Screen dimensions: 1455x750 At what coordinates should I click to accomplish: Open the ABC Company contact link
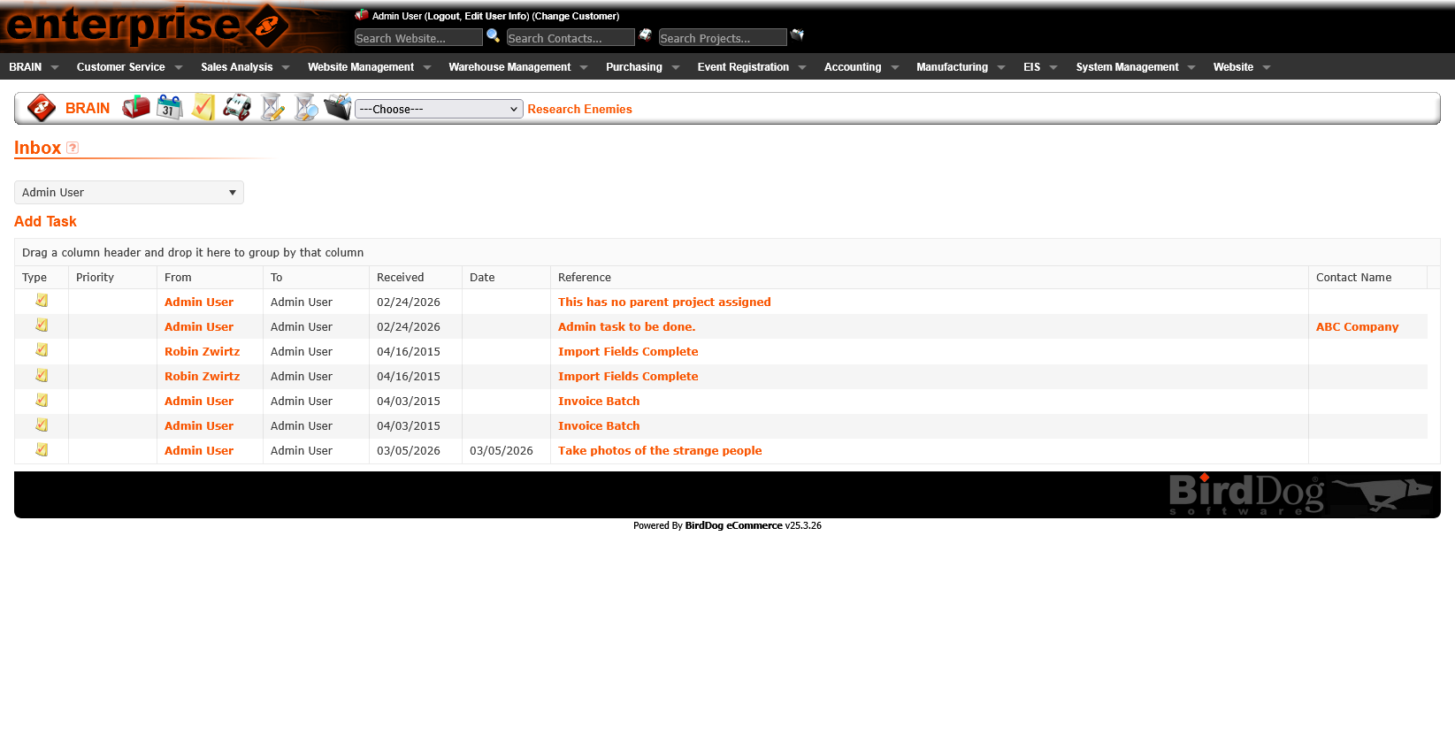pos(1357,326)
